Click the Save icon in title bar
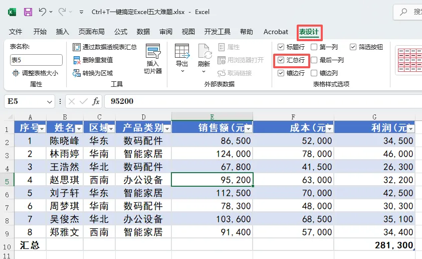This screenshot has width=422, height=259. click(x=28, y=12)
